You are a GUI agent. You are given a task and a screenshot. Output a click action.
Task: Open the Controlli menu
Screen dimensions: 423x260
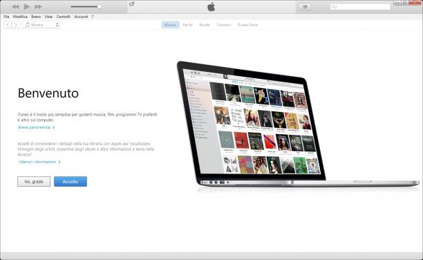[x=63, y=17]
